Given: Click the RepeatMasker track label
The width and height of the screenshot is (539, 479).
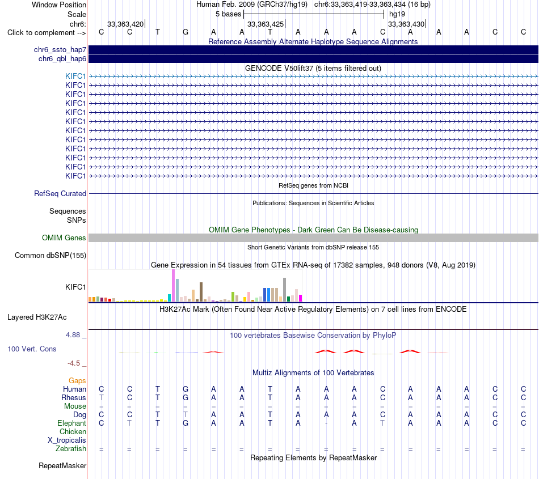Looking at the screenshot, I should (x=62, y=465).
